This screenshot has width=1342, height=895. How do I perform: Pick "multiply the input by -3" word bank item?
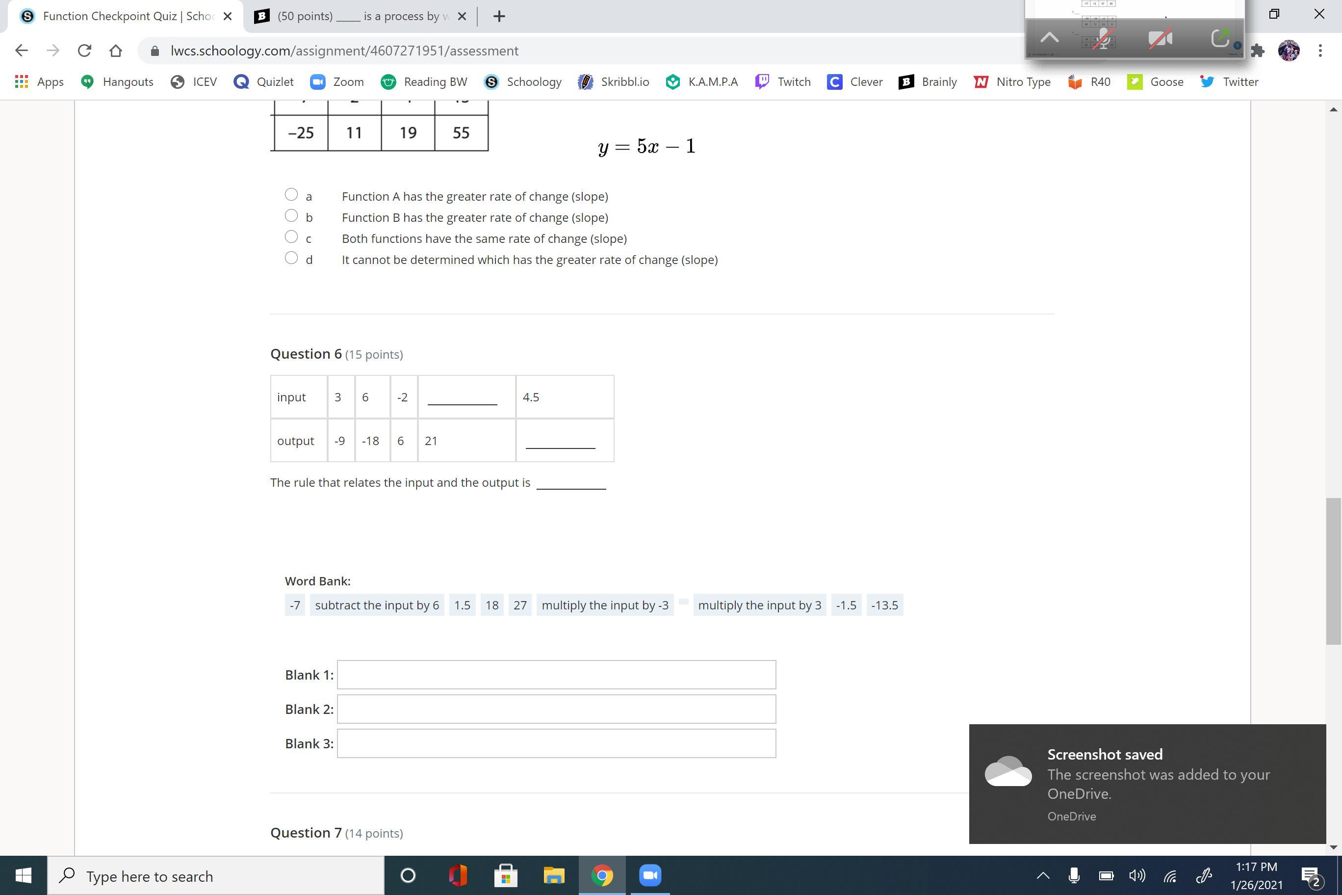pyautogui.click(x=605, y=605)
